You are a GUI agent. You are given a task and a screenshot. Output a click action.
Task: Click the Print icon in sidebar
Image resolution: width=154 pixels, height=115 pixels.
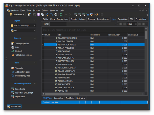click(13, 47)
